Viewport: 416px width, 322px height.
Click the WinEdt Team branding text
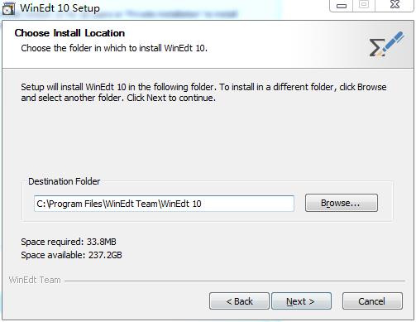point(35,280)
